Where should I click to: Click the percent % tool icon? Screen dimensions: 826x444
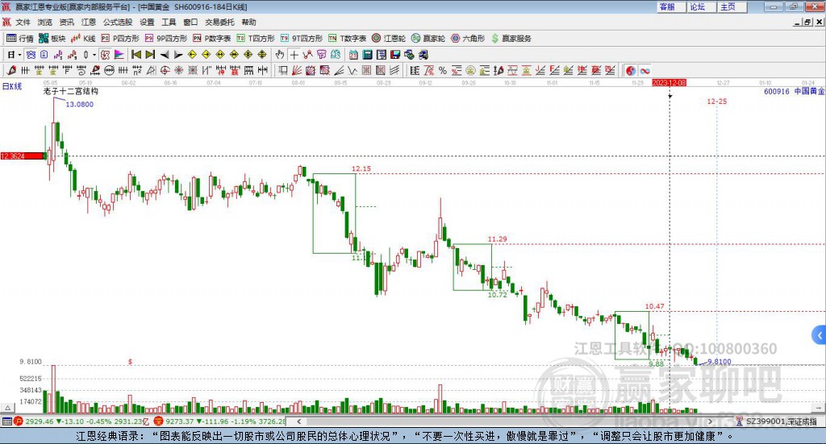click(443, 70)
